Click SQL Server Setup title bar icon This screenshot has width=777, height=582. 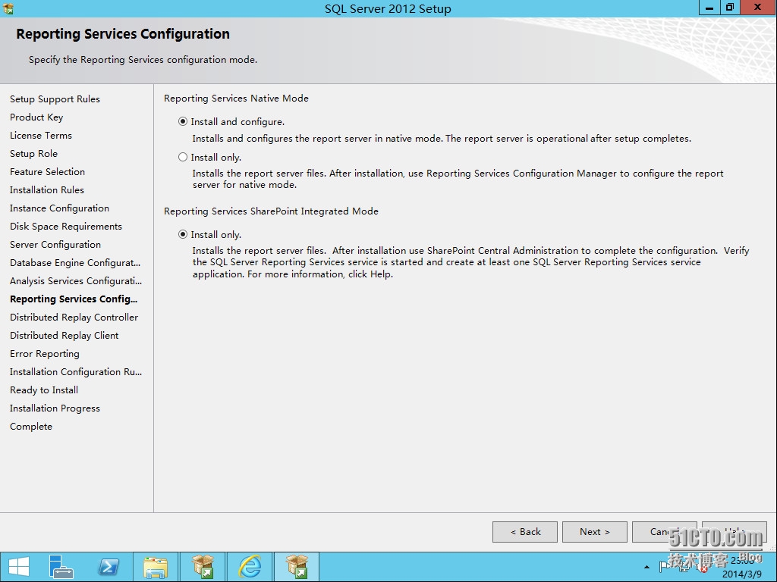[x=8, y=8]
